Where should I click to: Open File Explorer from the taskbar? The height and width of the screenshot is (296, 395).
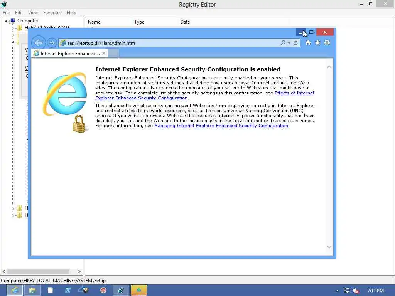pyautogui.click(x=32, y=291)
